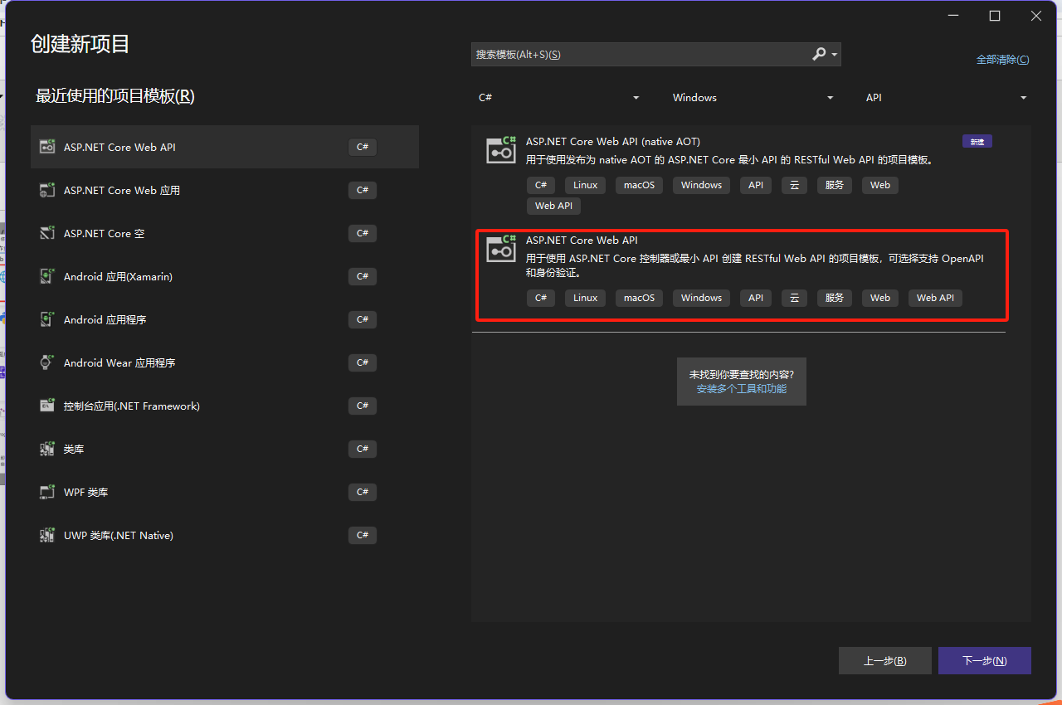Select Android Wear 应用程序 recent template
Screen dimensions: 1062x705
[225, 362]
